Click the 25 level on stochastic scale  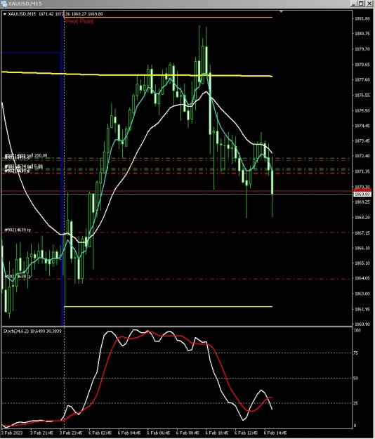point(356,403)
